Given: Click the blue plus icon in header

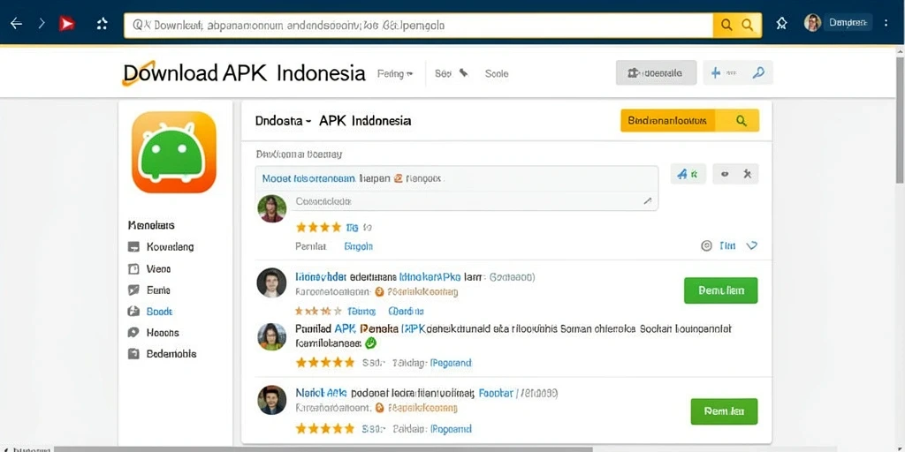Looking at the screenshot, I should (x=716, y=72).
